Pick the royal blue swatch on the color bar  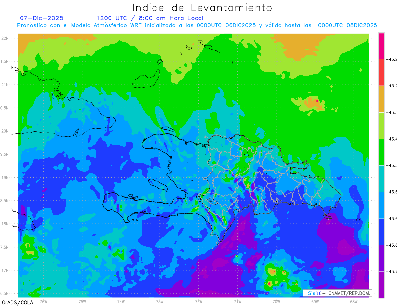tap(381, 231)
